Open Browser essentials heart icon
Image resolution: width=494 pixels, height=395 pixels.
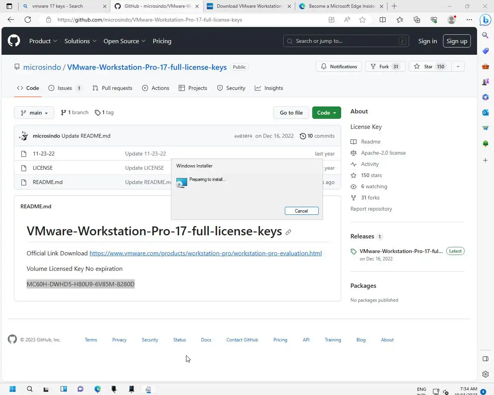pos(434,20)
